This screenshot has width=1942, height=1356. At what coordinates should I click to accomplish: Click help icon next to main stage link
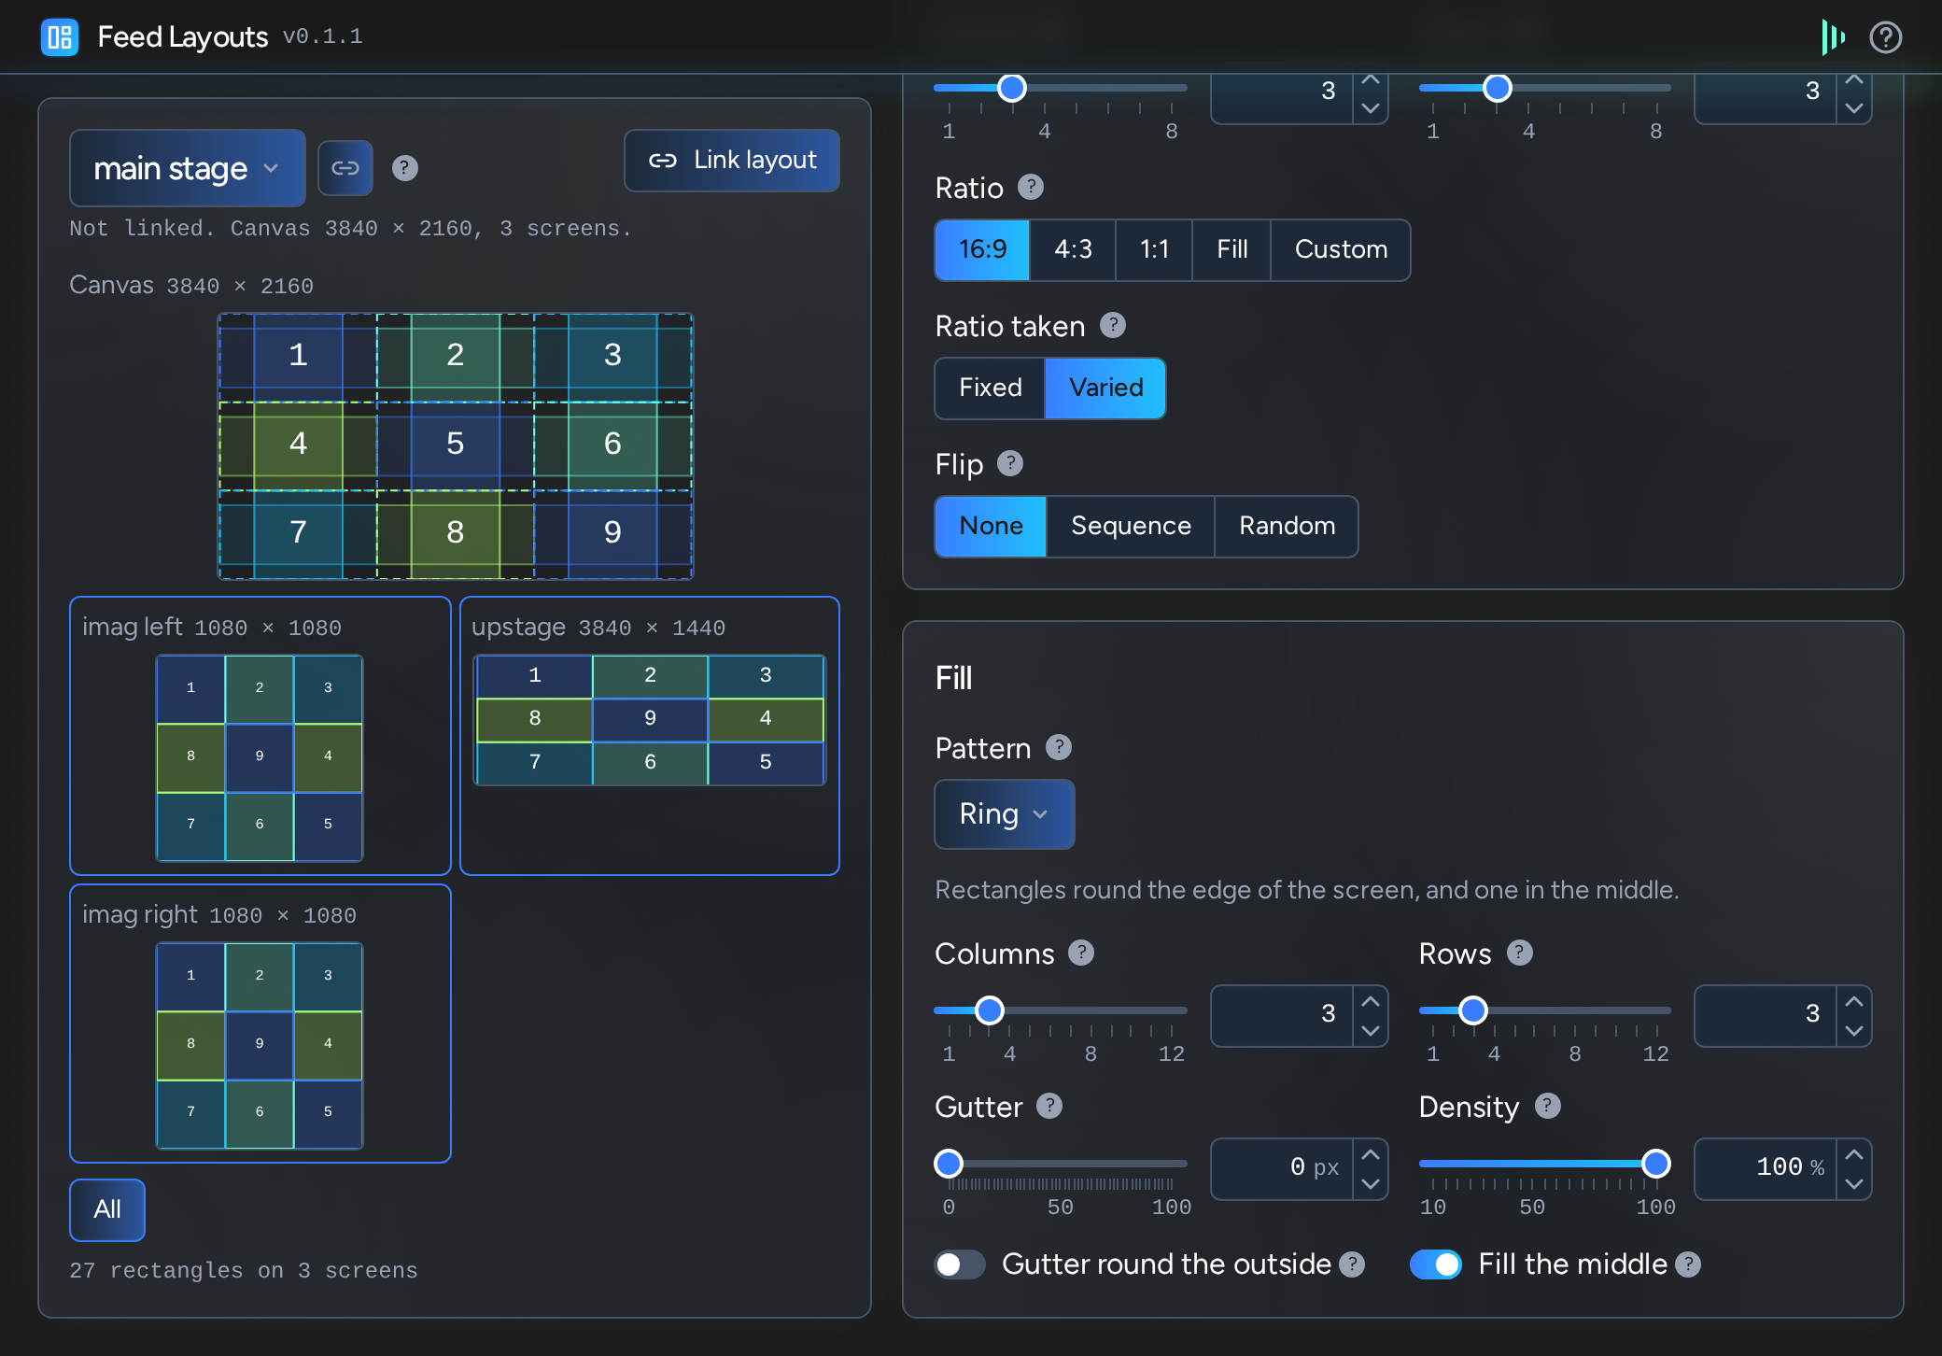[404, 168]
